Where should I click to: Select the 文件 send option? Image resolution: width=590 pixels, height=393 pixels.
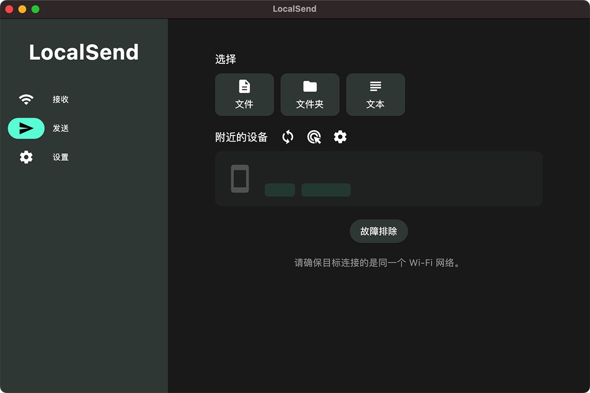point(244,94)
